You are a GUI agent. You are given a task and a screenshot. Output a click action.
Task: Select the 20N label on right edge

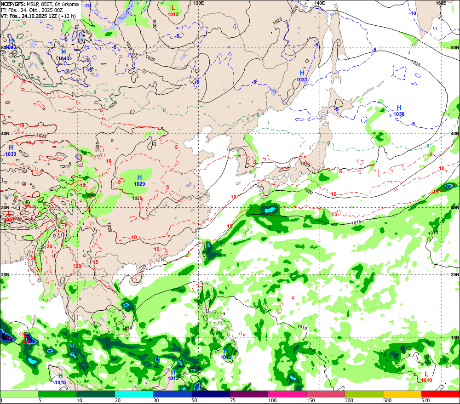(x=455, y=274)
